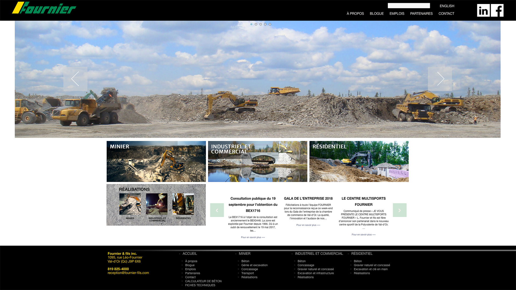Open the RÉSIDENTIEL category tile
516x290 pixels.
point(359,161)
